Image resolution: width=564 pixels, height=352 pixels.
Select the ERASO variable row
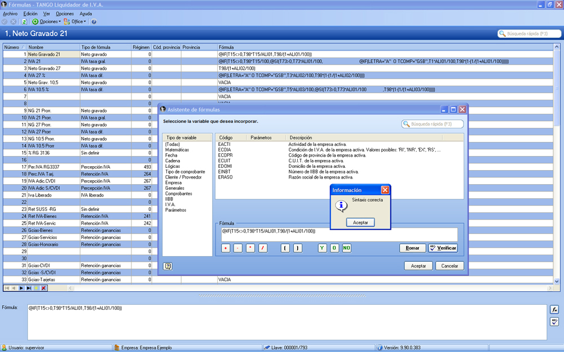339,177
